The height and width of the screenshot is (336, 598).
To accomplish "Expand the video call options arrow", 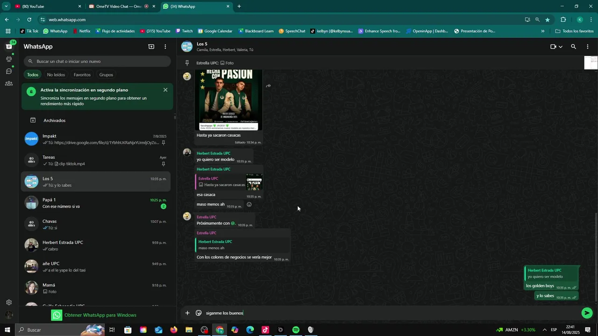I will pyautogui.click(x=561, y=47).
